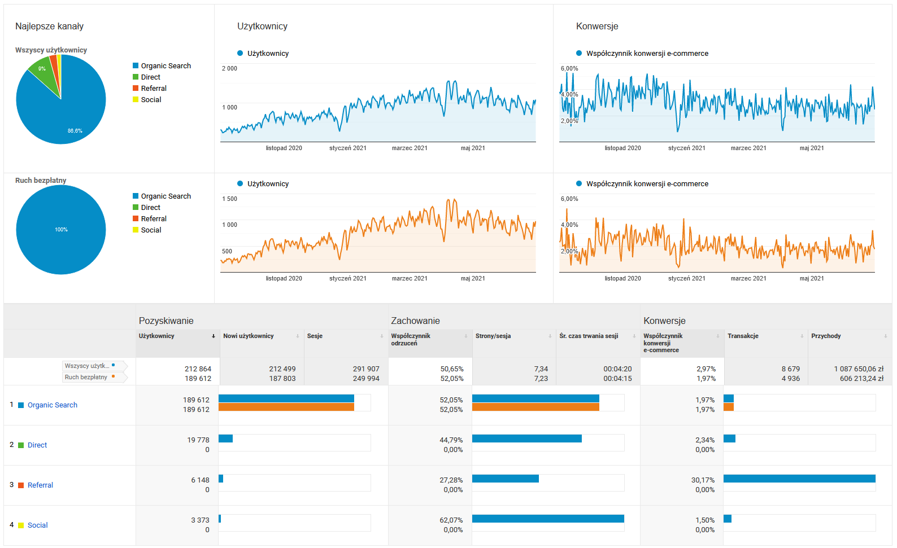This screenshot has width=897, height=548.
Task: Select the Wszyscy użytk... segment pill
Action: 94,366
